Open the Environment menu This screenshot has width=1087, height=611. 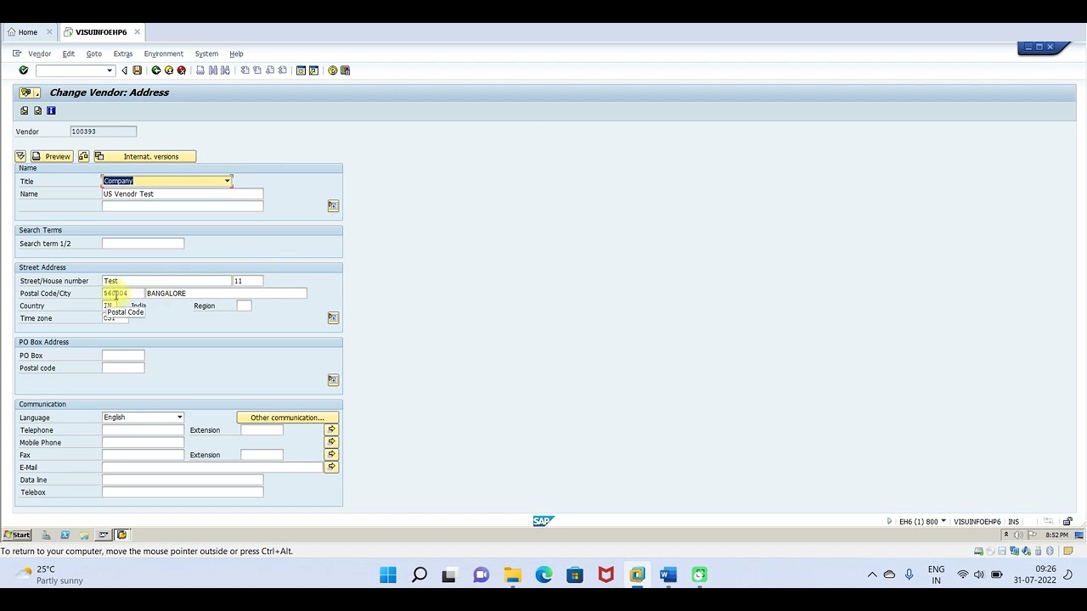coord(163,53)
